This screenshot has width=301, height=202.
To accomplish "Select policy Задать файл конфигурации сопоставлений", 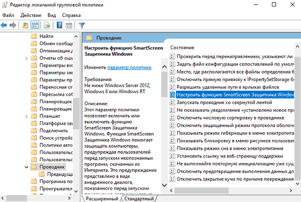I will (232, 64).
